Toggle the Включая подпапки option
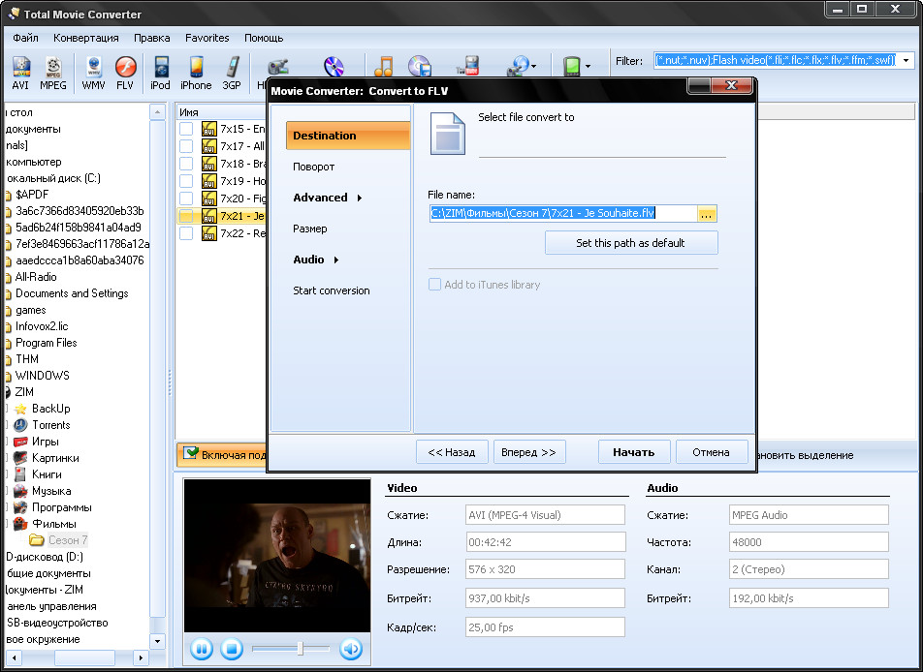The height and width of the screenshot is (672, 923). 223,455
